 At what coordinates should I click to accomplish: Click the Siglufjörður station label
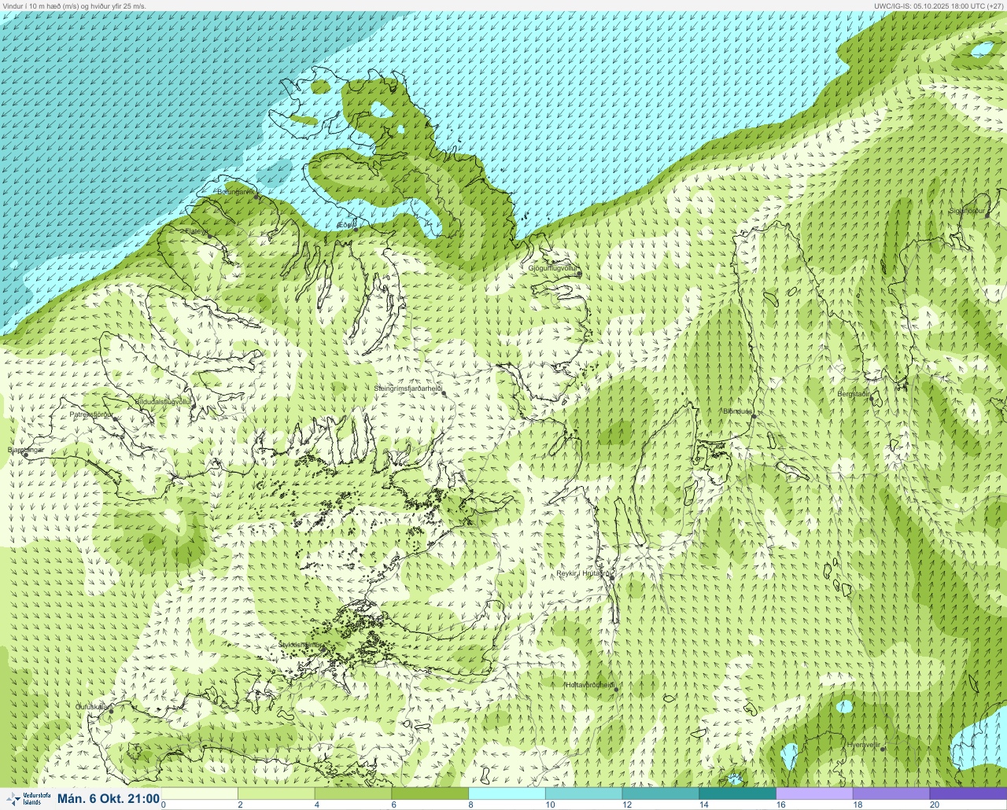point(967,211)
